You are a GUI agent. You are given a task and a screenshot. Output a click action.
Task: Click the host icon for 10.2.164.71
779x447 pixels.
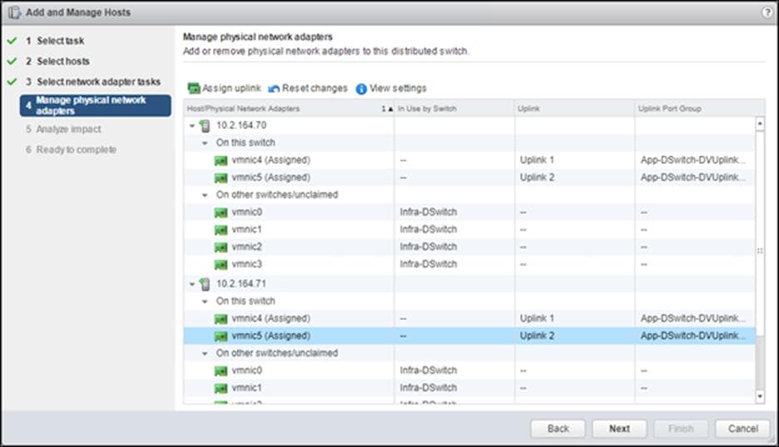tap(205, 284)
